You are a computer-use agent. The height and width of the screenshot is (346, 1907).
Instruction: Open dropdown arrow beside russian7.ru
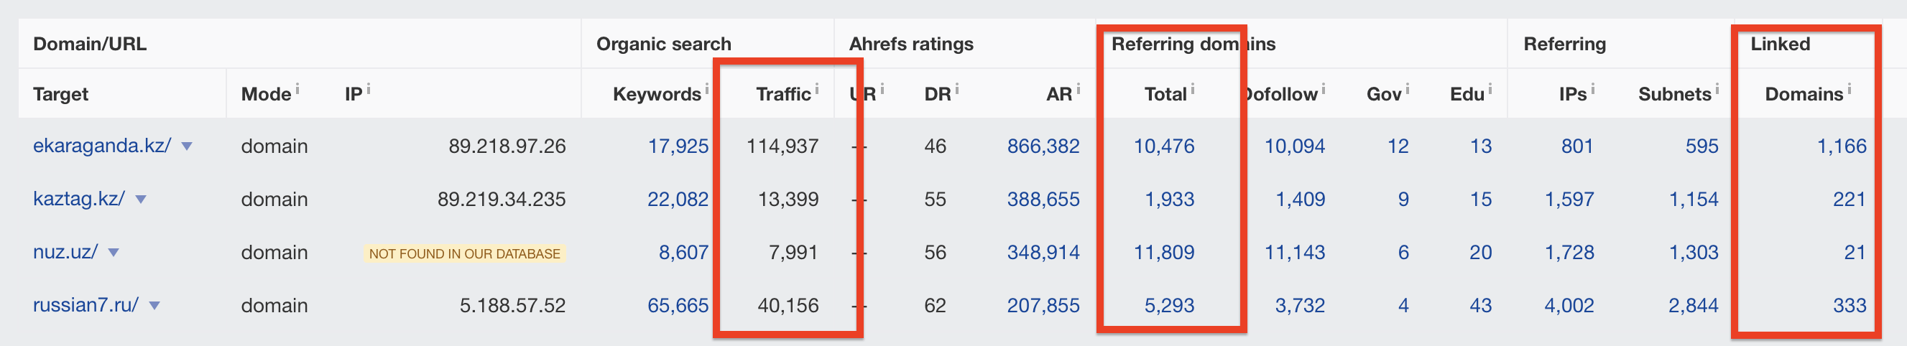tap(154, 306)
